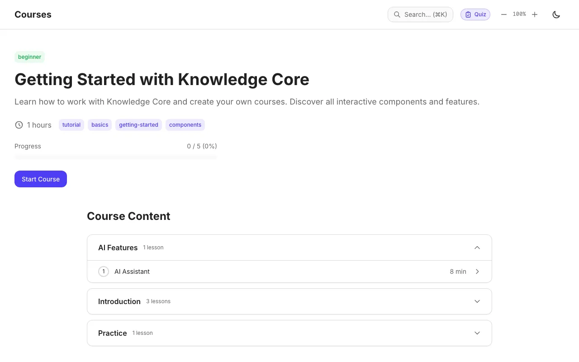Click the beginner level badge
Image resolution: width=579 pixels, height=362 pixels.
[30, 57]
